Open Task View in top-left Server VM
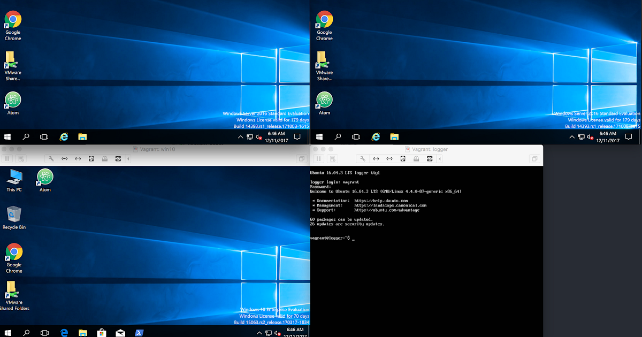The width and height of the screenshot is (642, 337). (44, 137)
